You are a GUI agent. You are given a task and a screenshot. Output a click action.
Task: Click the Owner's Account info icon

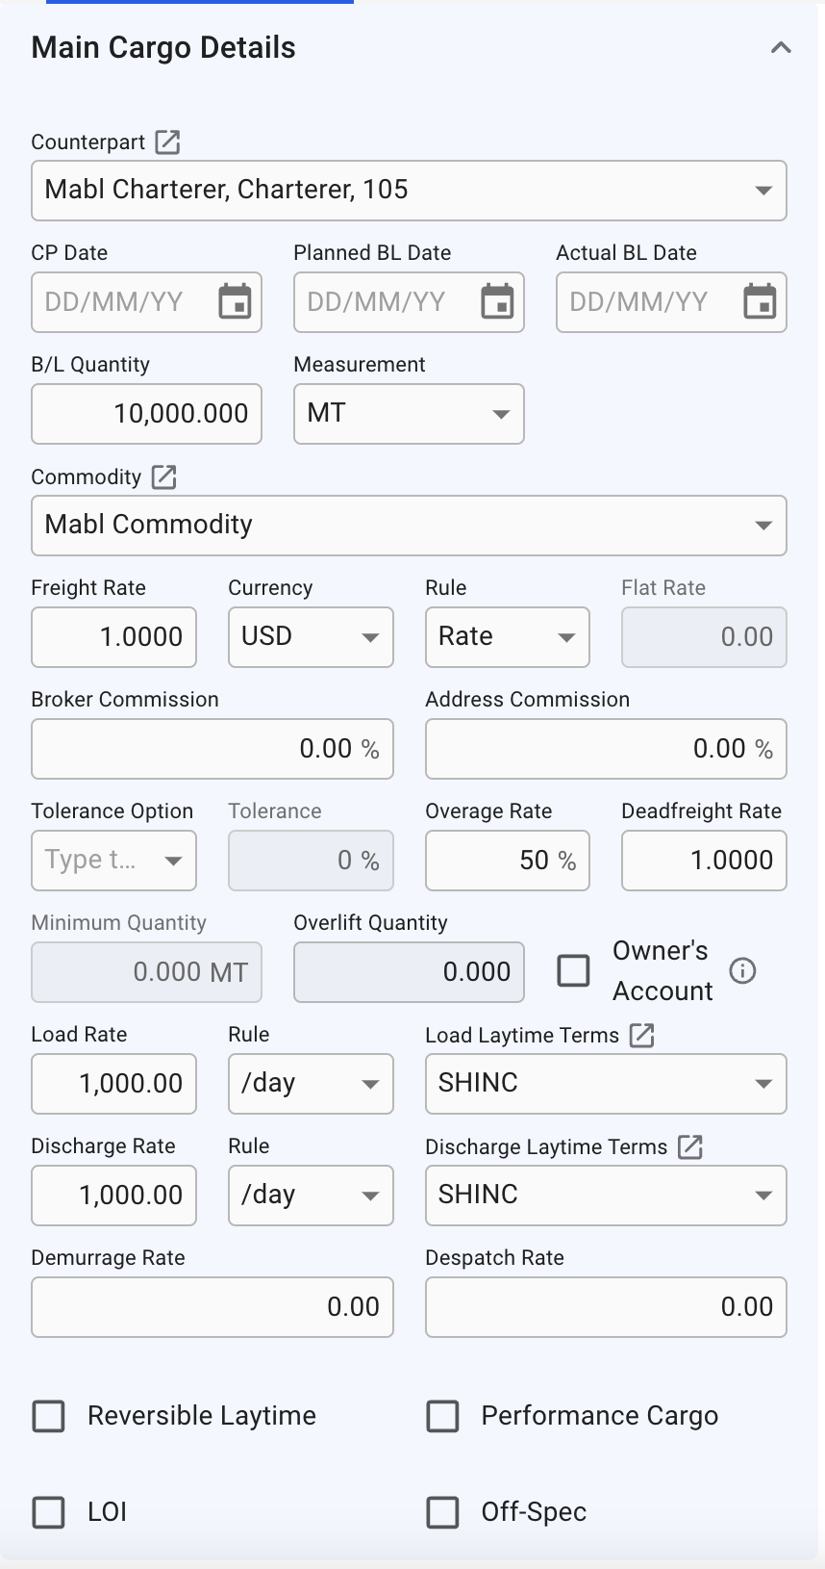coord(742,971)
